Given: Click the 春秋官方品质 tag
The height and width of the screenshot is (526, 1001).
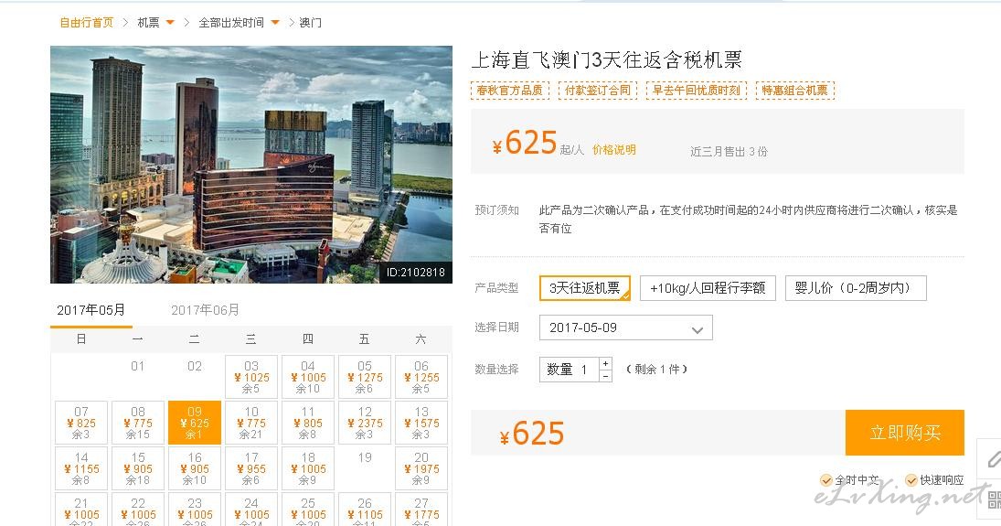Looking at the screenshot, I should tap(509, 91).
